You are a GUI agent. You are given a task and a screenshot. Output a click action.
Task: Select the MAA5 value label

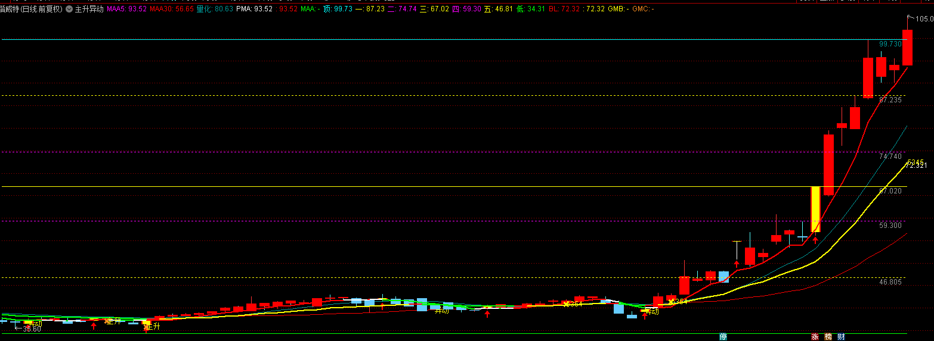[x=126, y=10]
